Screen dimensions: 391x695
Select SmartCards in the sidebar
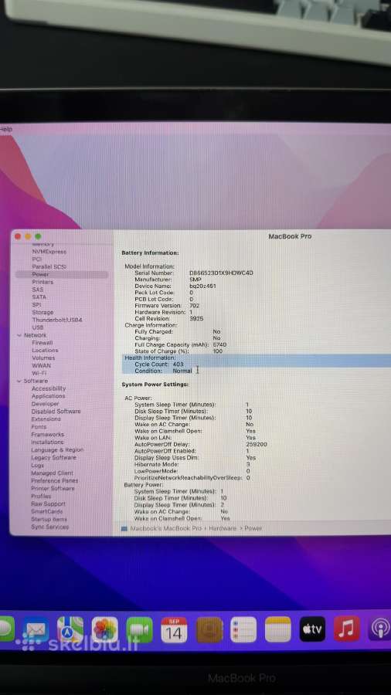point(47,511)
